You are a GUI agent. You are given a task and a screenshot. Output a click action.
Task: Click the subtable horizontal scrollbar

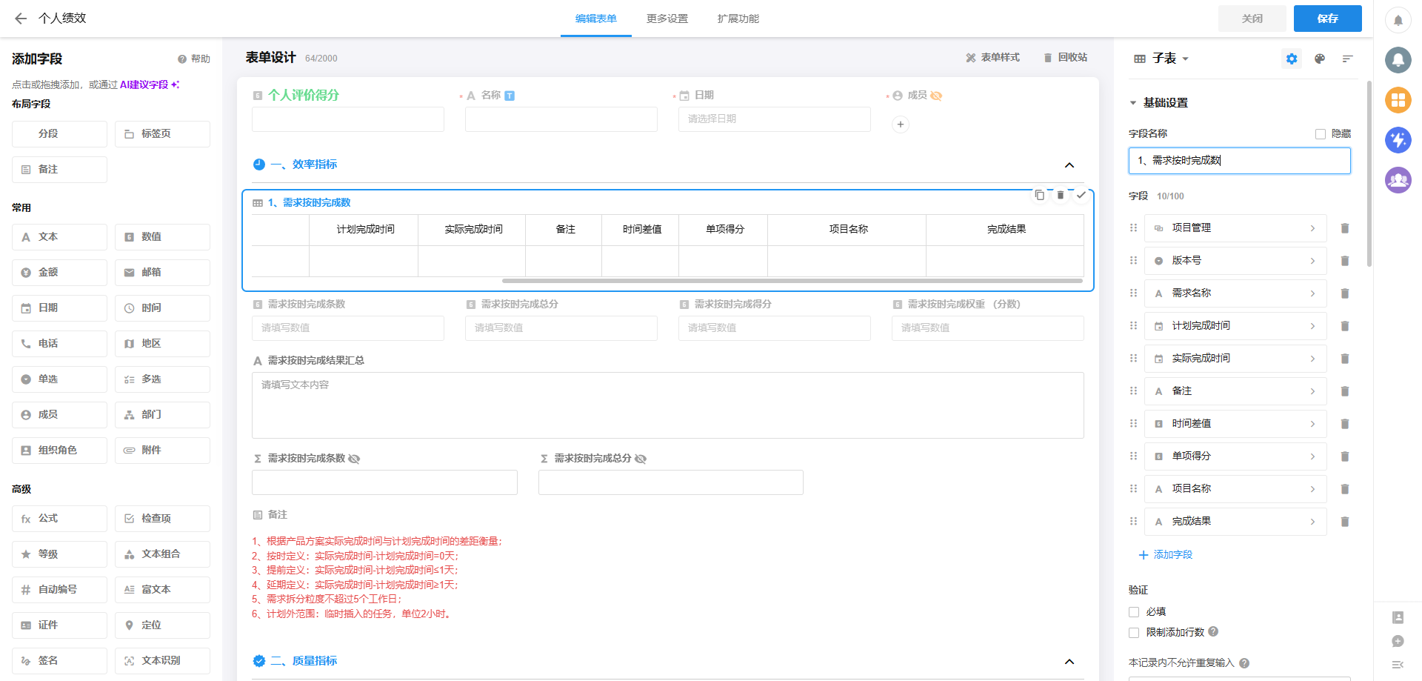[x=792, y=281]
